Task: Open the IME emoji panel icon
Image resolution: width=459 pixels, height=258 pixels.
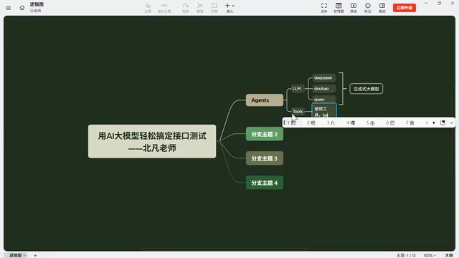Action: 443,123
